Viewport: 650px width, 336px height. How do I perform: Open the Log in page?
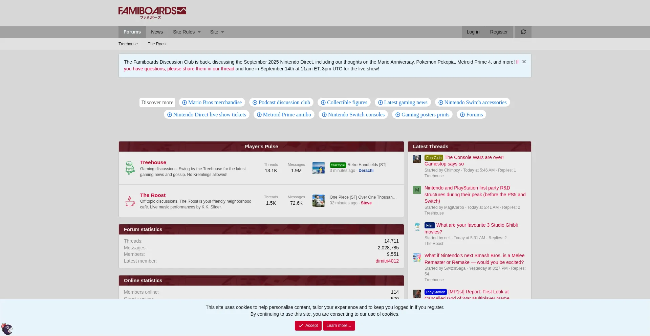tap(473, 32)
